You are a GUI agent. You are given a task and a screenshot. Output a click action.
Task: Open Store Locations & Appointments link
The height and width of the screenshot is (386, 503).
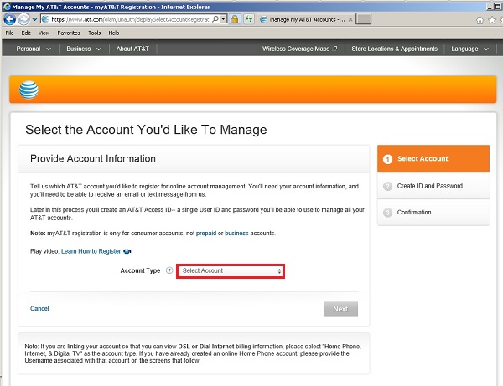pos(394,49)
